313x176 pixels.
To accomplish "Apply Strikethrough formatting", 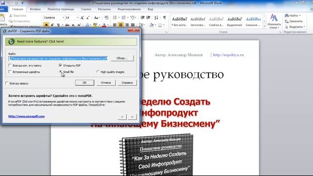I will pos(67,25).
